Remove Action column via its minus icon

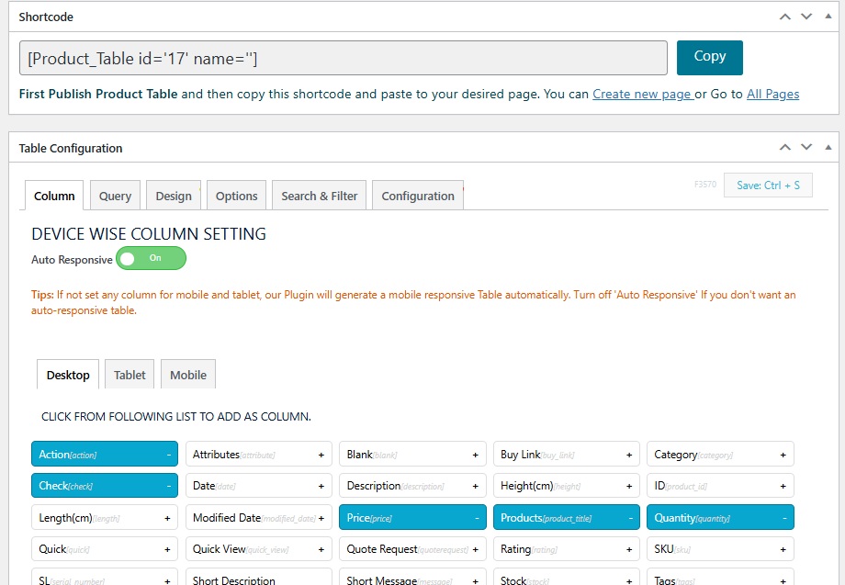click(168, 455)
